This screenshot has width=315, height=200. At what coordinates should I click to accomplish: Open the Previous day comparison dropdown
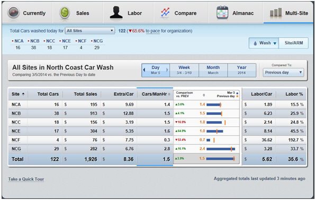[x=283, y=72]
